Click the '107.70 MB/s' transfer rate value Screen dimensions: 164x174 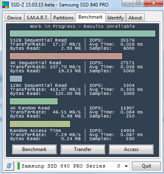[x=65, y=67]
